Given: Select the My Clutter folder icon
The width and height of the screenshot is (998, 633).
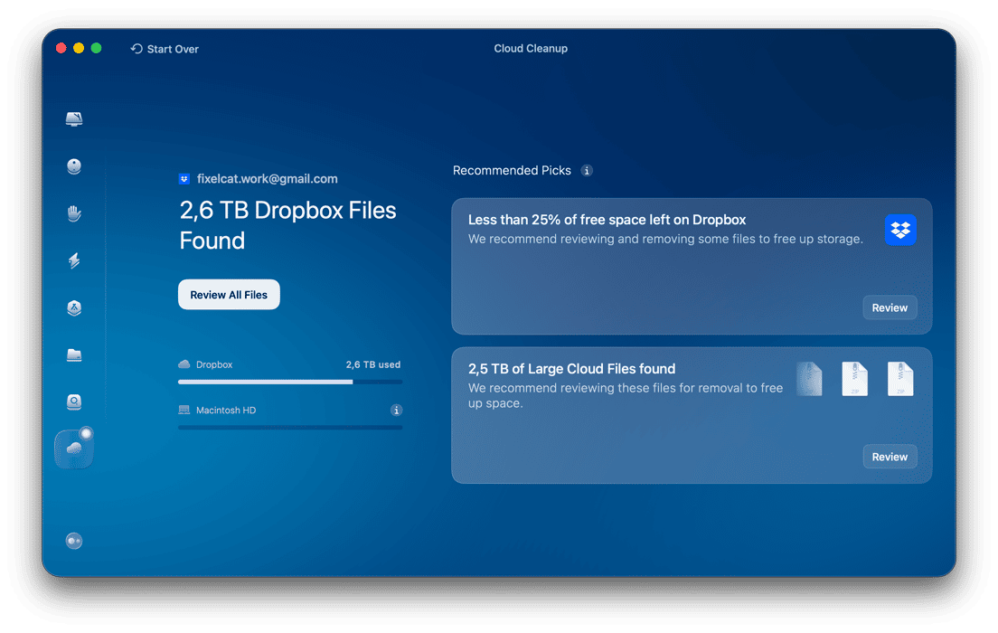Looking at the screenshot, I should coord(74,354).
